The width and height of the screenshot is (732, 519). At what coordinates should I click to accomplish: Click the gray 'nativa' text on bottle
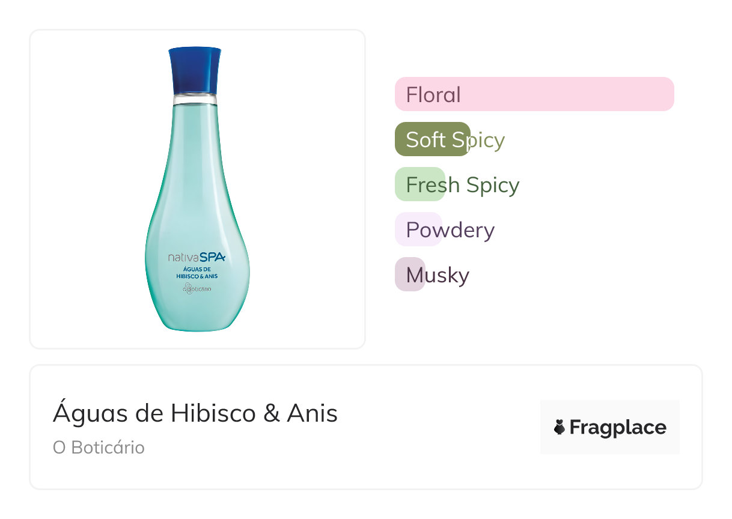(182, 258)
